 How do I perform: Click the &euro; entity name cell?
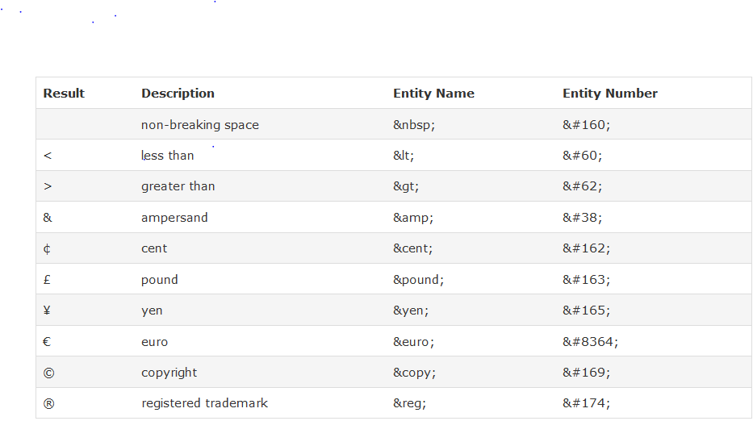point(413,342)
